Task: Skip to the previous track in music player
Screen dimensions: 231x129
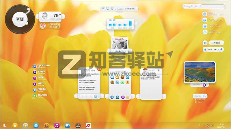Action: coord(115,51)
